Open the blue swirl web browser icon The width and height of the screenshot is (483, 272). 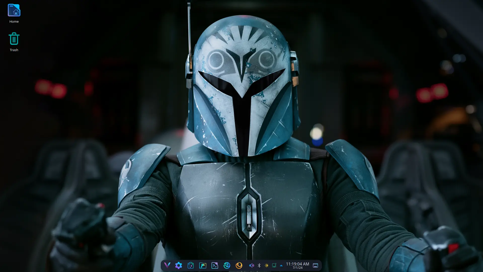pos(227,265)
